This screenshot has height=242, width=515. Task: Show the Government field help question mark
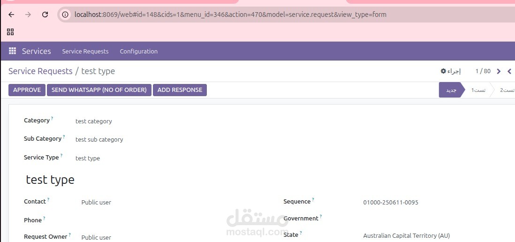(x=321, y=216)
